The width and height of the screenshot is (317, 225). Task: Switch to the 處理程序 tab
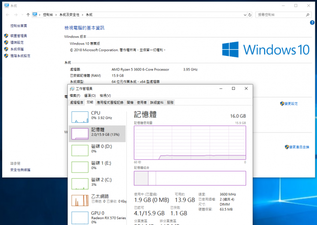[77, 103]
